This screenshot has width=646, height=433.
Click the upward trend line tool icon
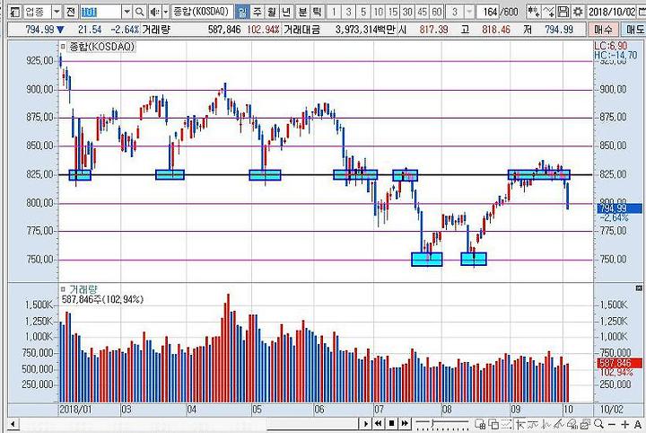click(x=559, y=424)
